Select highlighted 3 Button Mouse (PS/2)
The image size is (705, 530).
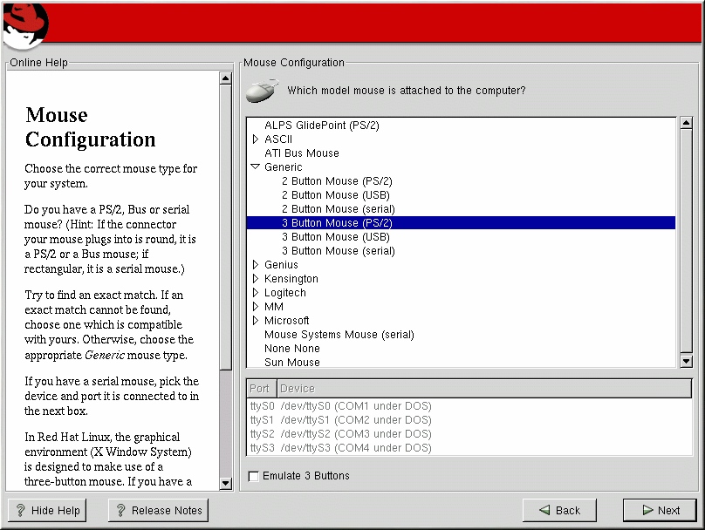[x=461, y=223]
